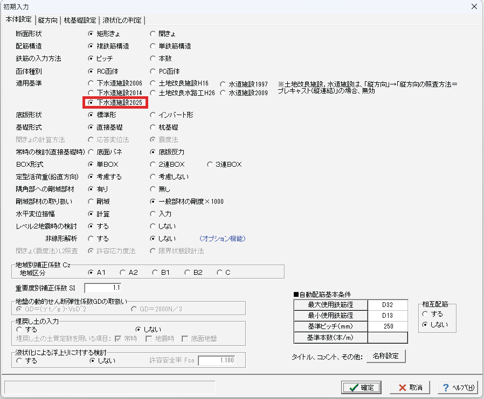Select region class B2

(193, 273)
